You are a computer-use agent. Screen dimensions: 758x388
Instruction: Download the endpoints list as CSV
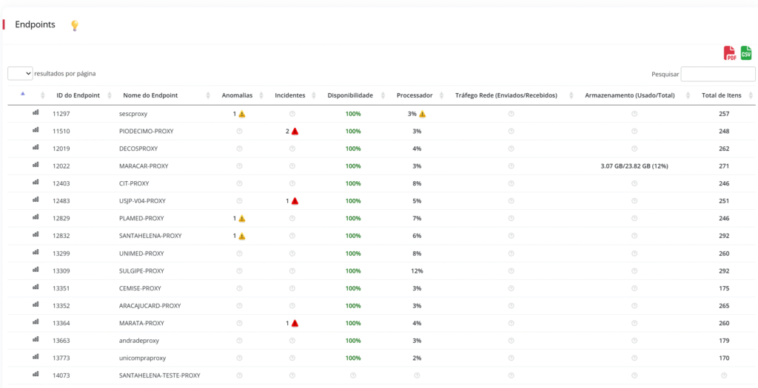pyautogui.click(x=746, y=53)
